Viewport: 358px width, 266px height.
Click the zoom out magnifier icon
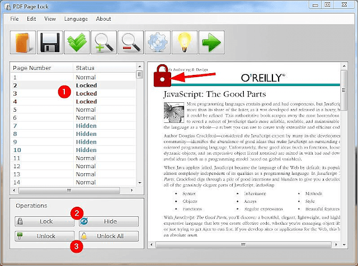[x=131, y=42]
